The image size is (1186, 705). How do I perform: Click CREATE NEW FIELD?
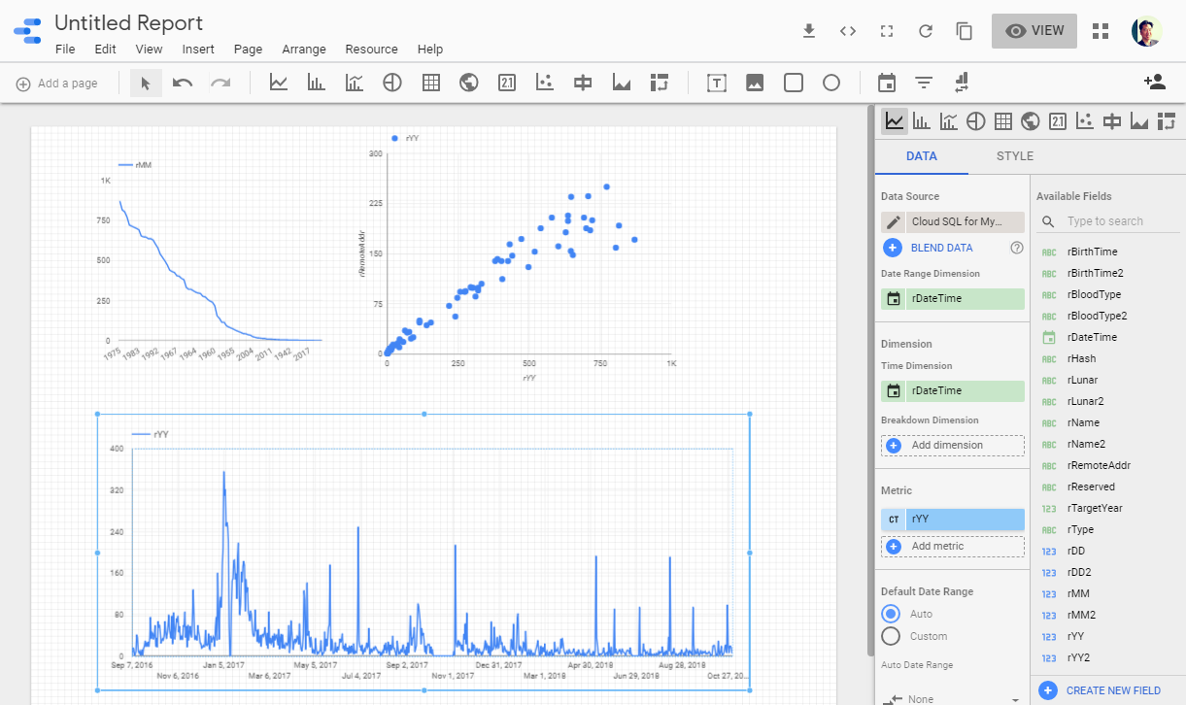tap(1112, 690)
